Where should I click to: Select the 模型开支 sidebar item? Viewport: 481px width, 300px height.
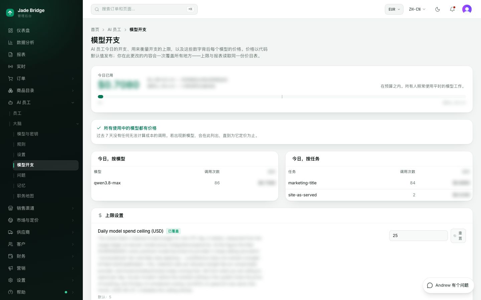tap(45, 165)
